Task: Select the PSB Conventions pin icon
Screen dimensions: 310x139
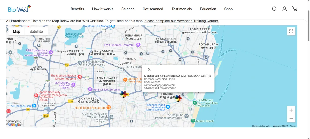Action: pos(51,52)
